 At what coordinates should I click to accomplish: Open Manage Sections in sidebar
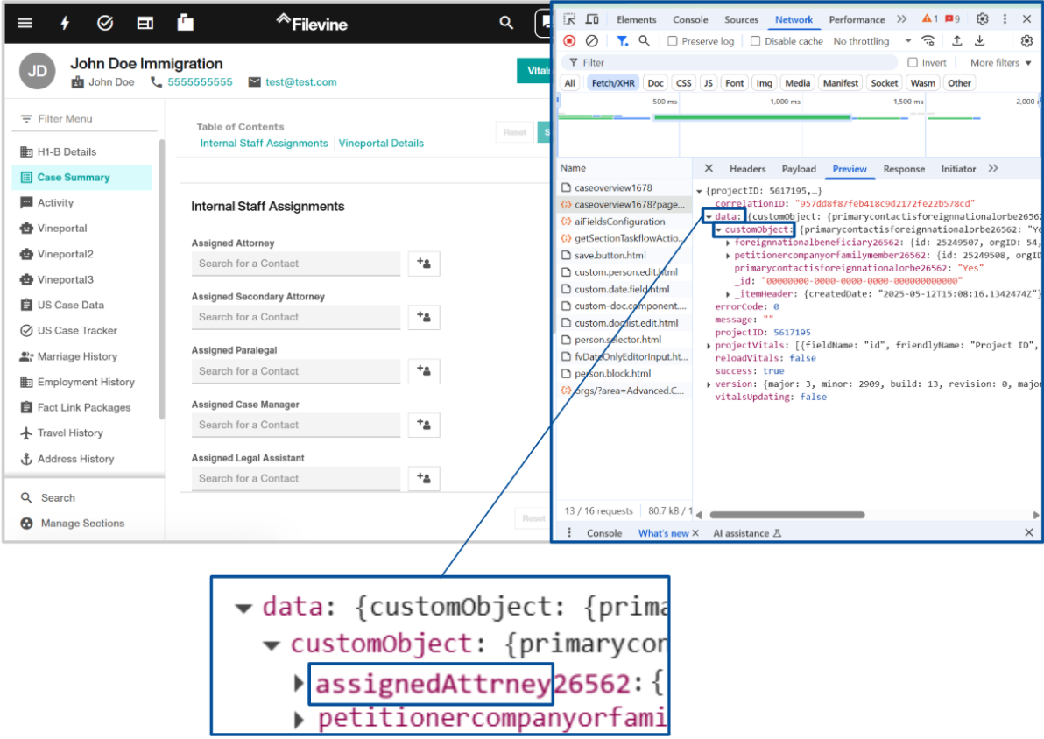pos(72,524)
